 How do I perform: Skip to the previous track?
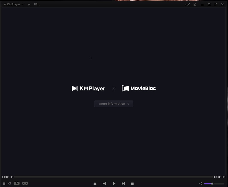click(x=104, y=184)
